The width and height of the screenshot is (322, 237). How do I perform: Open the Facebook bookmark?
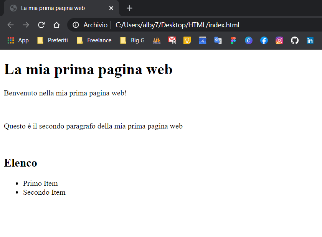[x=264, y=40]
